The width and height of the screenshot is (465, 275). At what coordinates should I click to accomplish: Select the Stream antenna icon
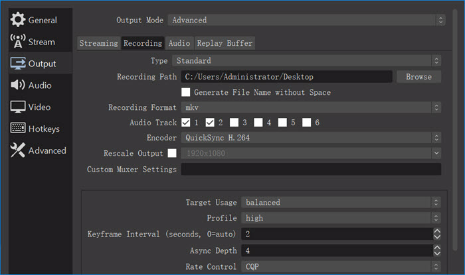click(x=18, y=41)
